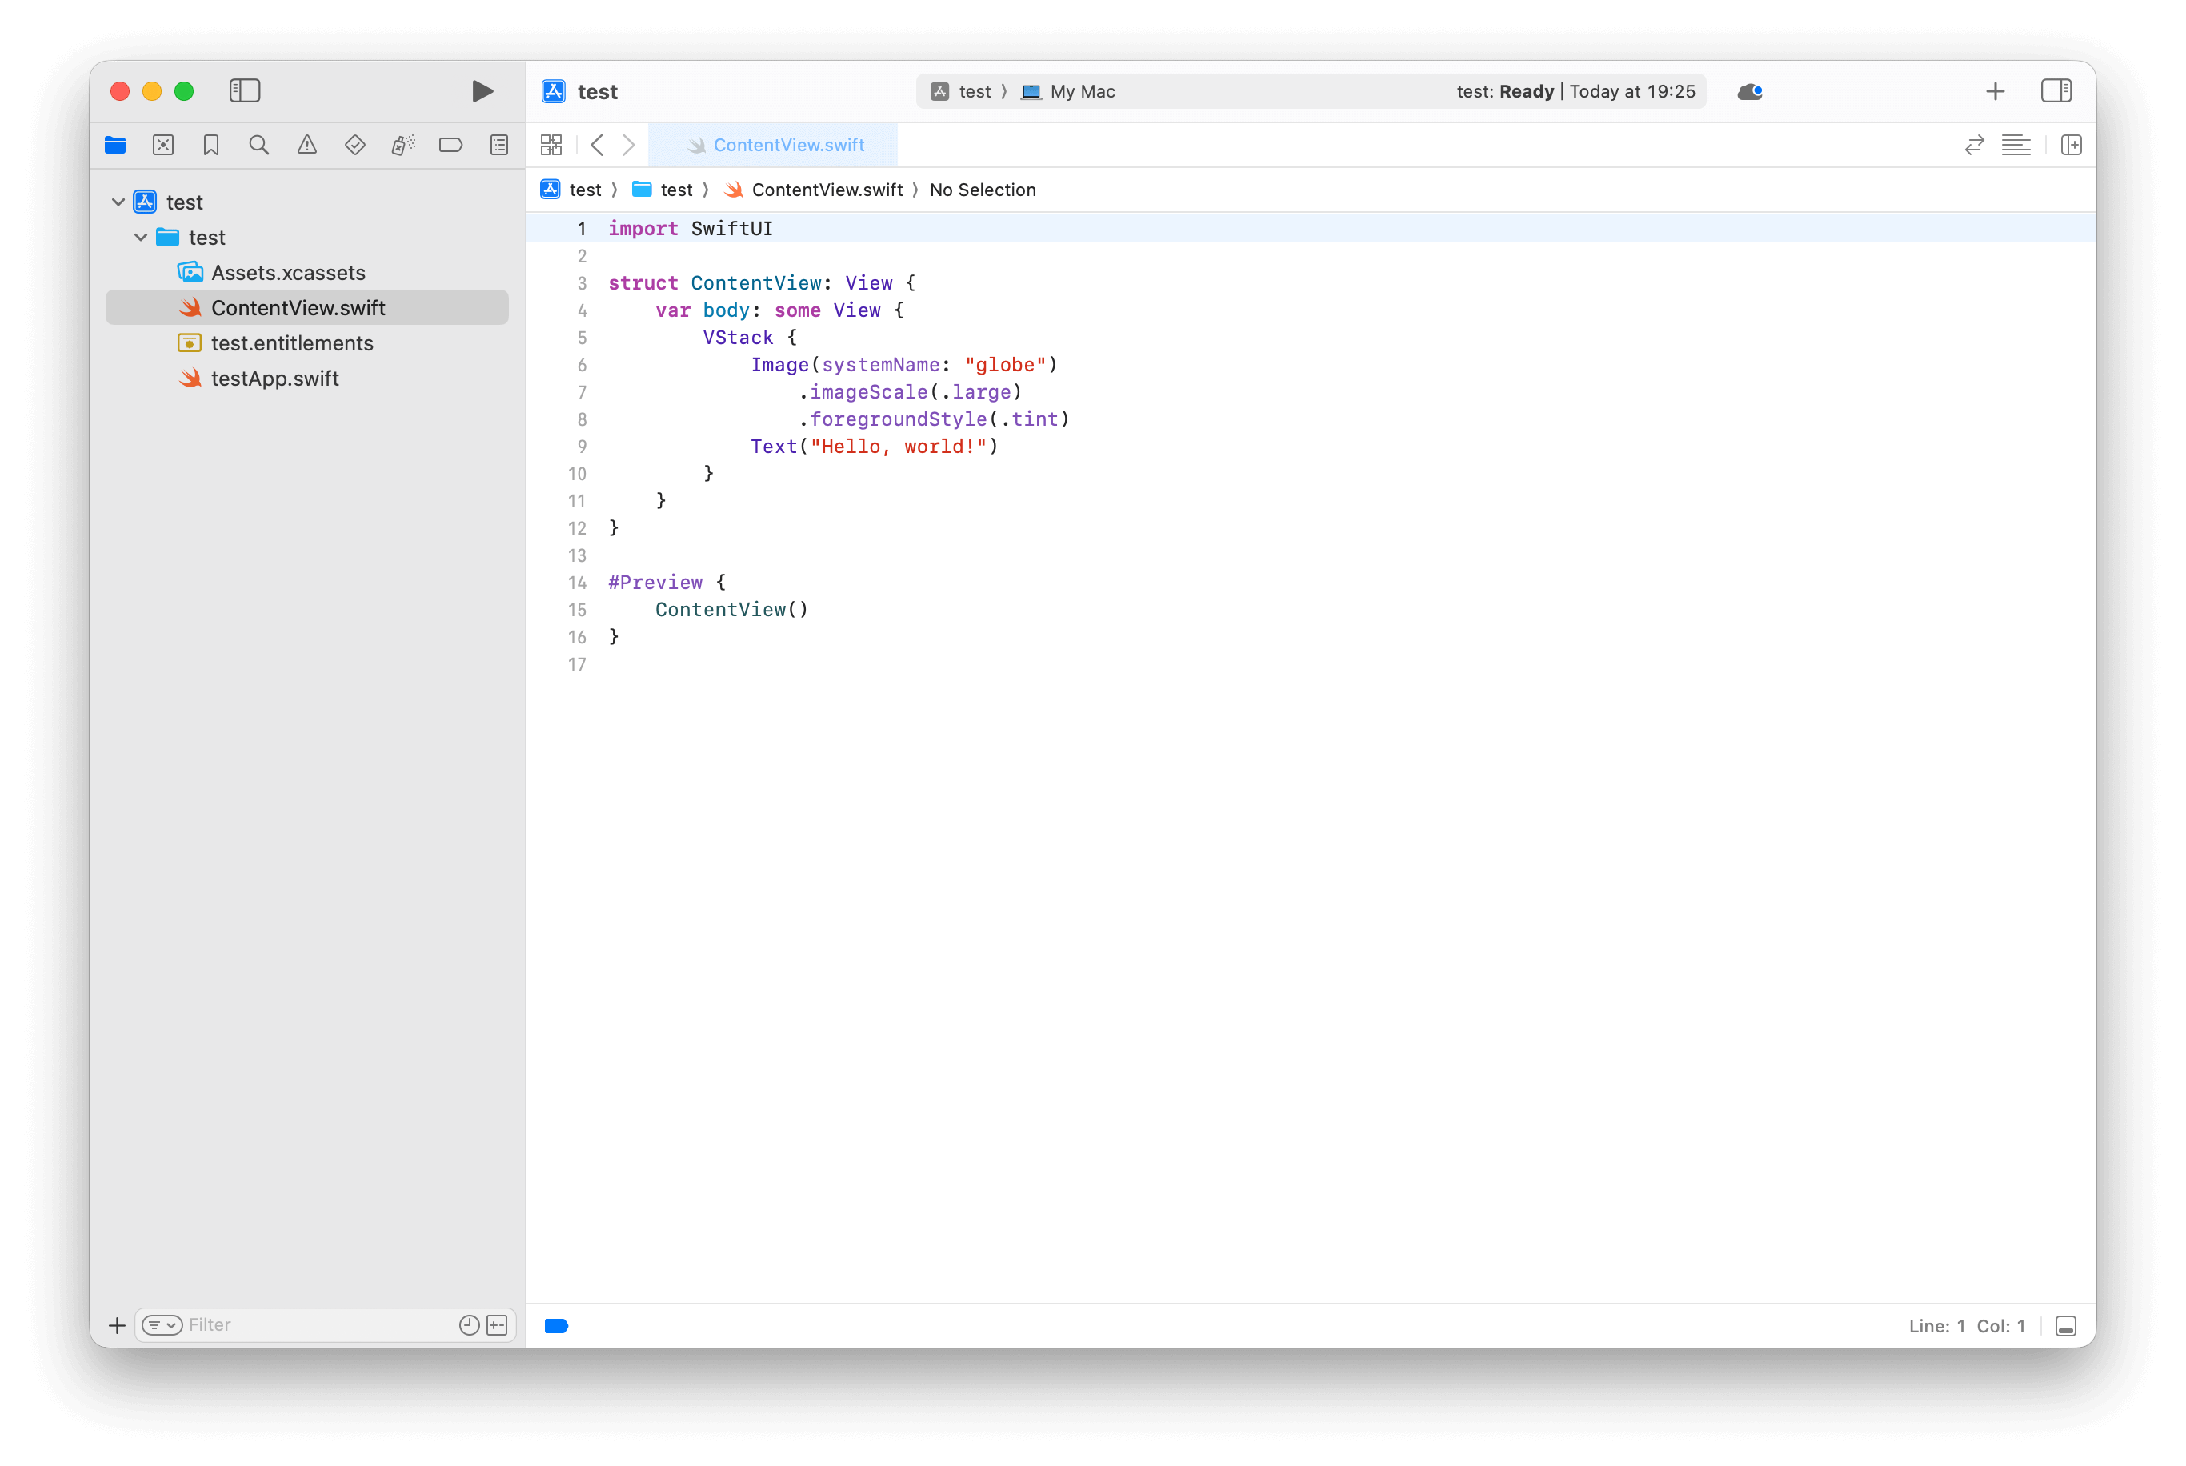This screenshot has height=1466, width=2186.
Task: Click ContentView.swift in jump bar
Action: 813,190
